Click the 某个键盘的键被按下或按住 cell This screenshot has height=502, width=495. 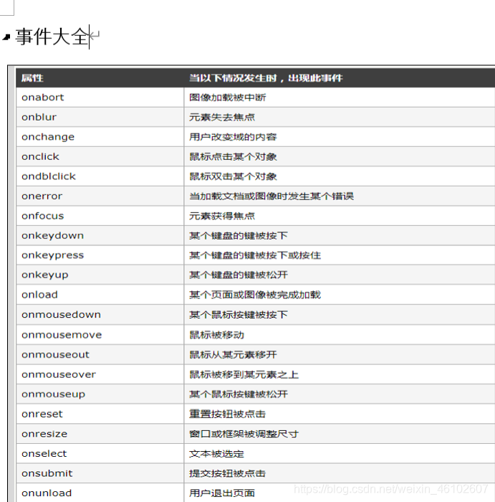[340, 255]
